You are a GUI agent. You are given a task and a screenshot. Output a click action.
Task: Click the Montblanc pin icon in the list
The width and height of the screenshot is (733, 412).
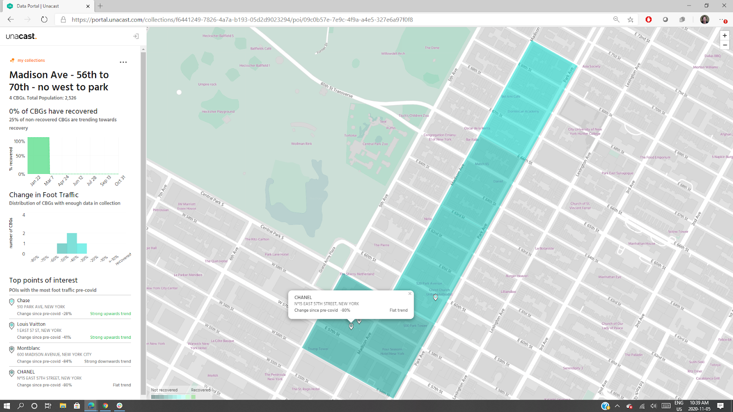pos(12,349)
